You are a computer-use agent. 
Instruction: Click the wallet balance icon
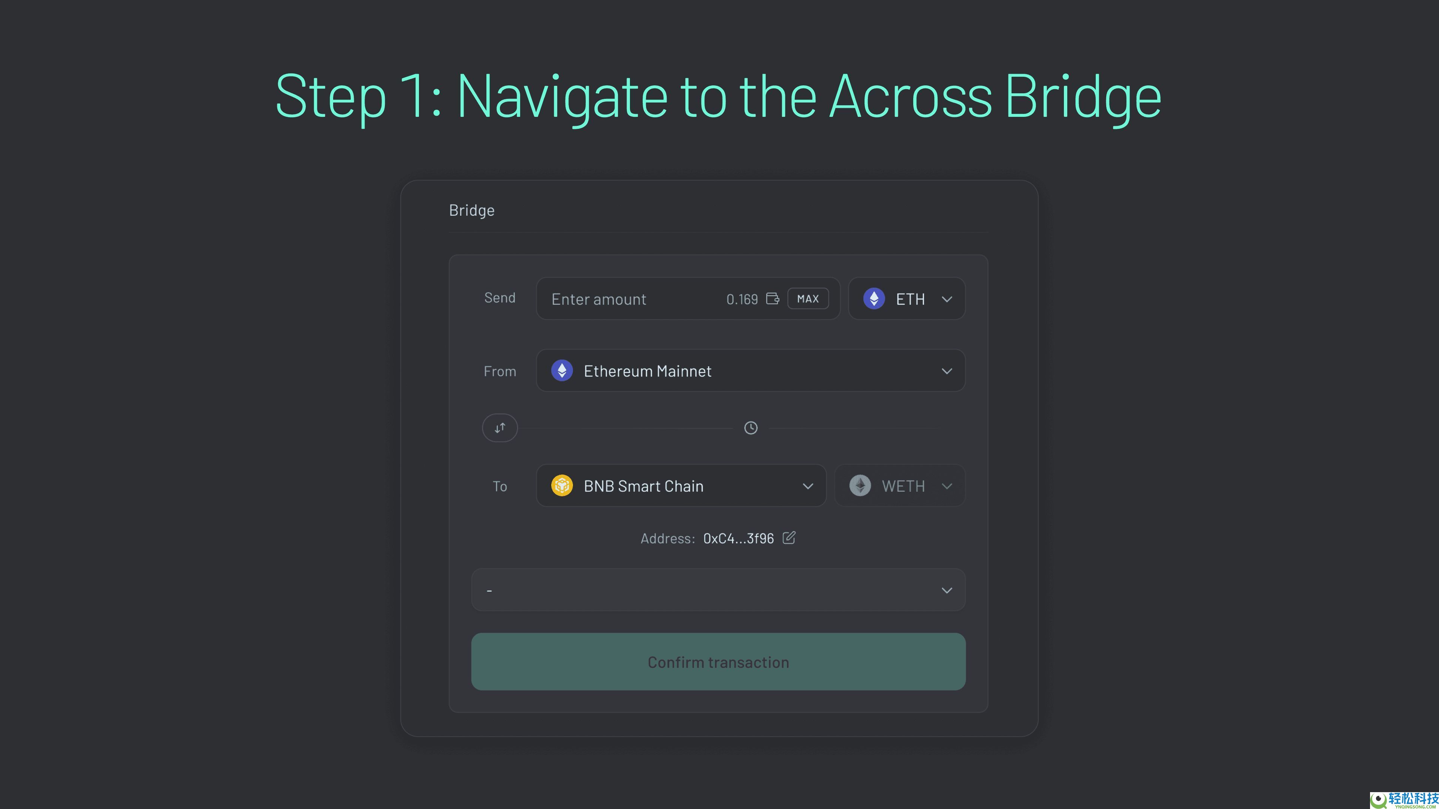773,299
